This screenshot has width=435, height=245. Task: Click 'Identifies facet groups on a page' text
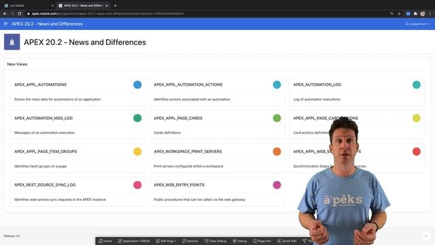point(41,166)
